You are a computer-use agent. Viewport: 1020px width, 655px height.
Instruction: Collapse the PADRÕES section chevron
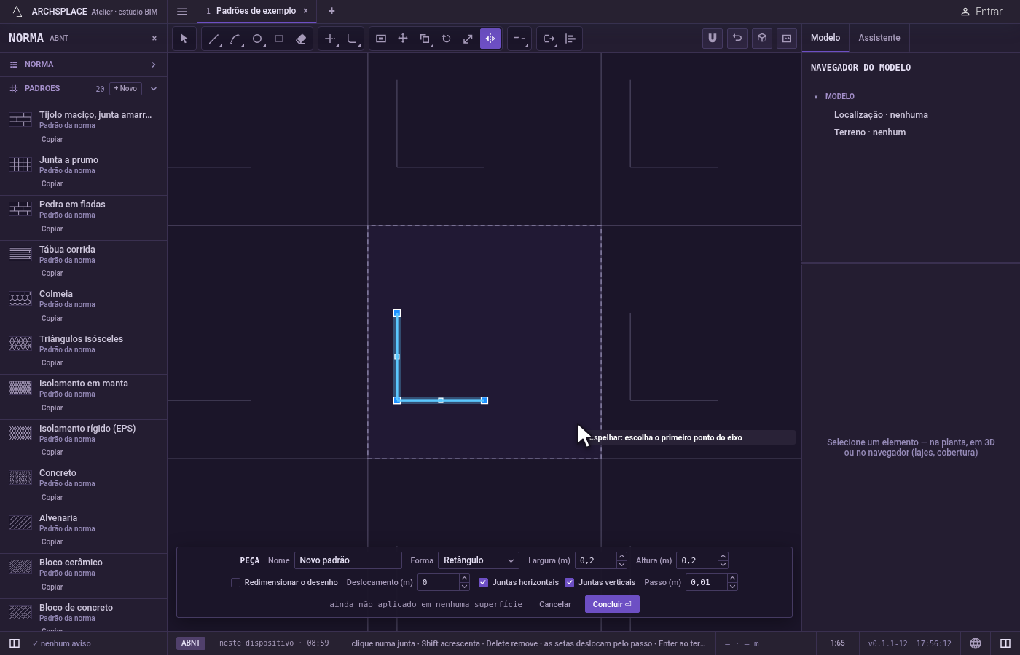(154, 89)
